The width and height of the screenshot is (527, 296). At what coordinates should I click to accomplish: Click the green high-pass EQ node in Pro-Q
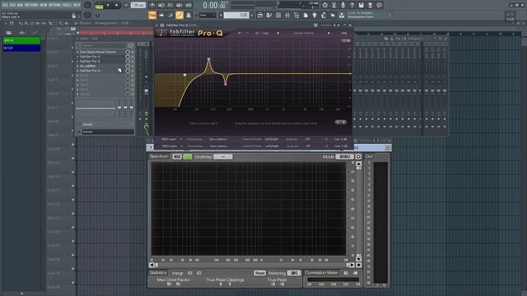tap(184, 75)
